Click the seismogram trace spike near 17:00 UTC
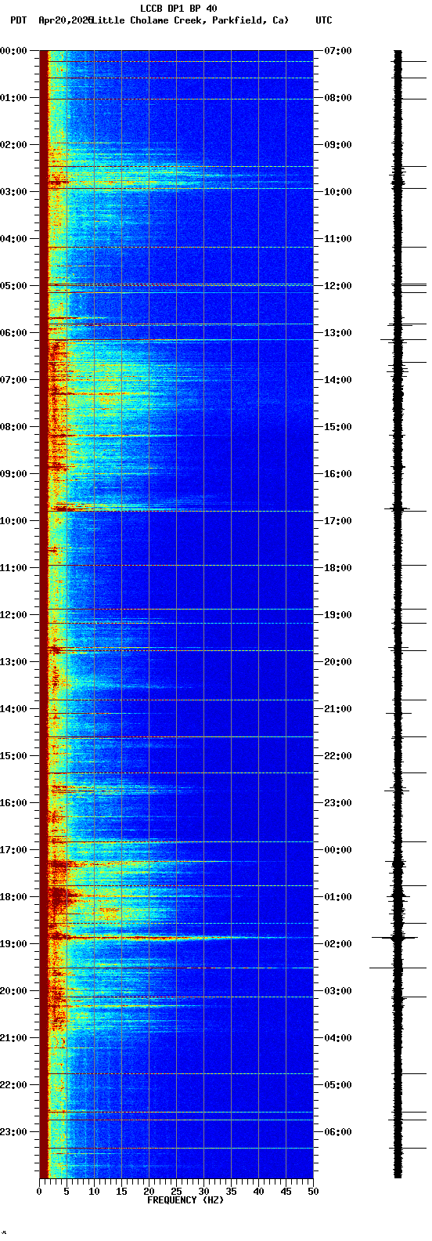 [x=398, y=508]
